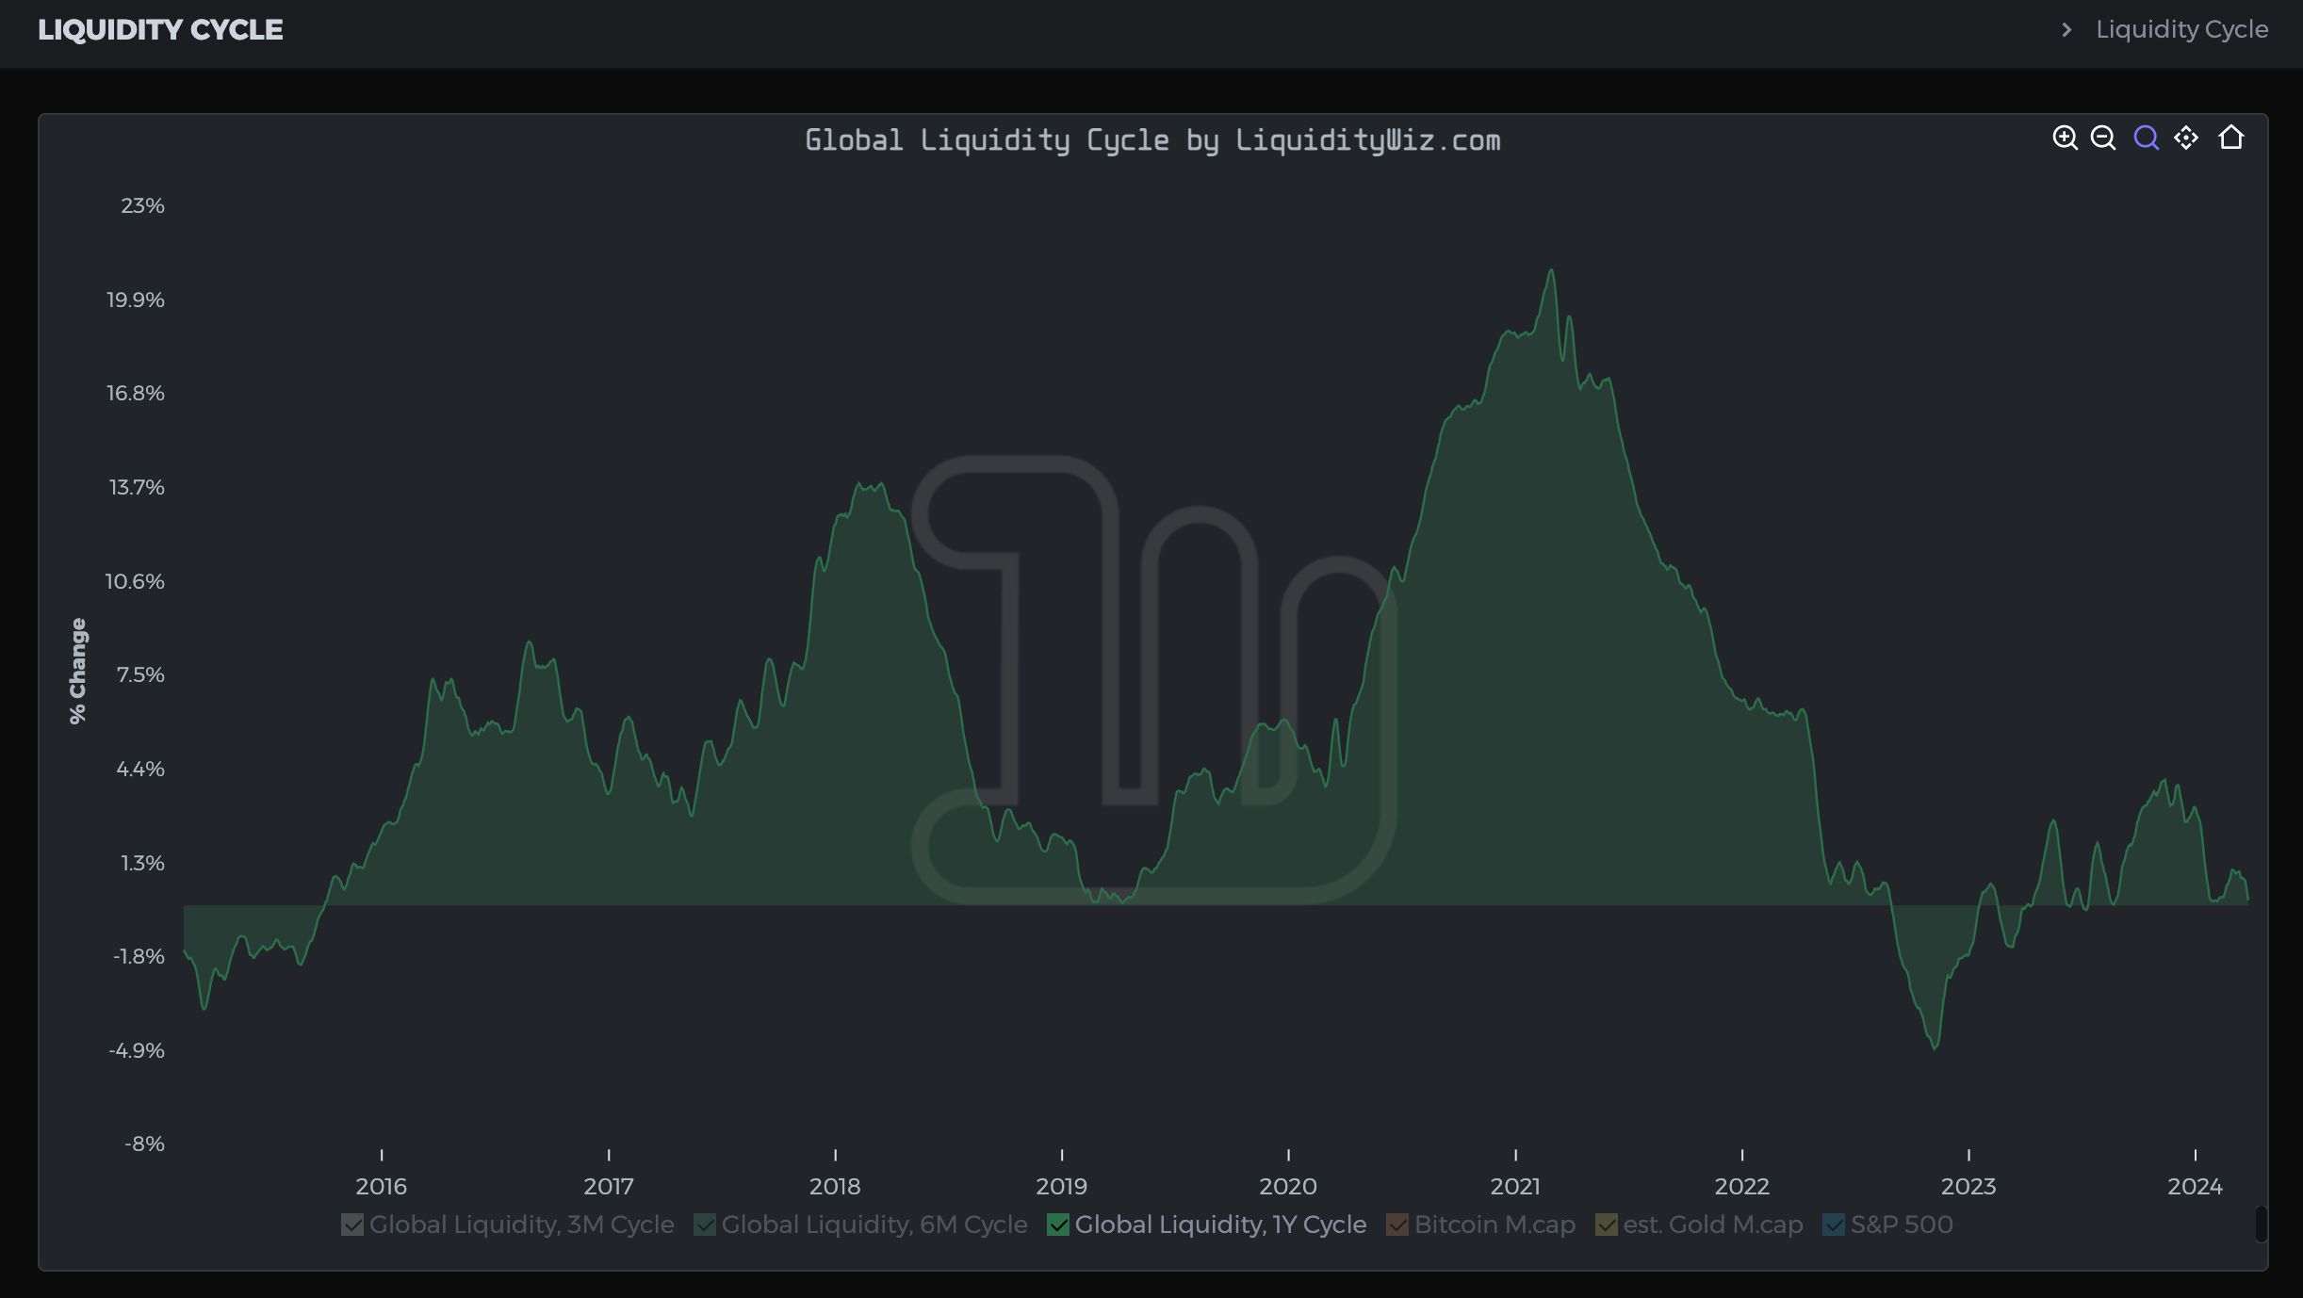Click the 4.4% y-axis label
The width and height of the screenshot is (2303, 1298).
(x=140, y=769)
